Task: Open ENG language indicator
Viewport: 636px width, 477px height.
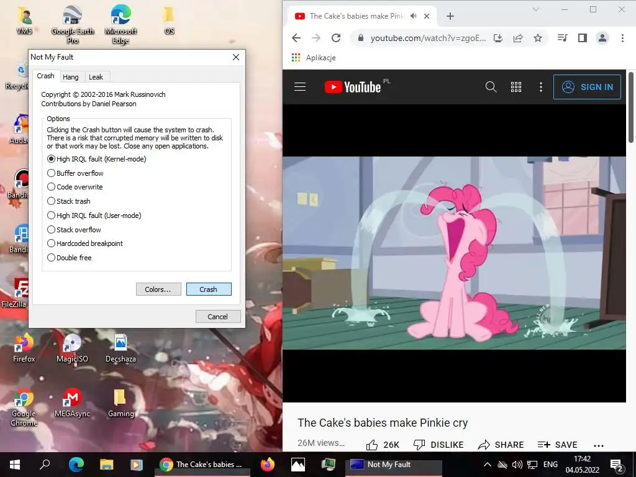Action: click(550, 465)
